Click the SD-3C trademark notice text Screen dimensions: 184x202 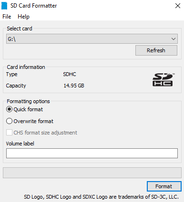101,197
